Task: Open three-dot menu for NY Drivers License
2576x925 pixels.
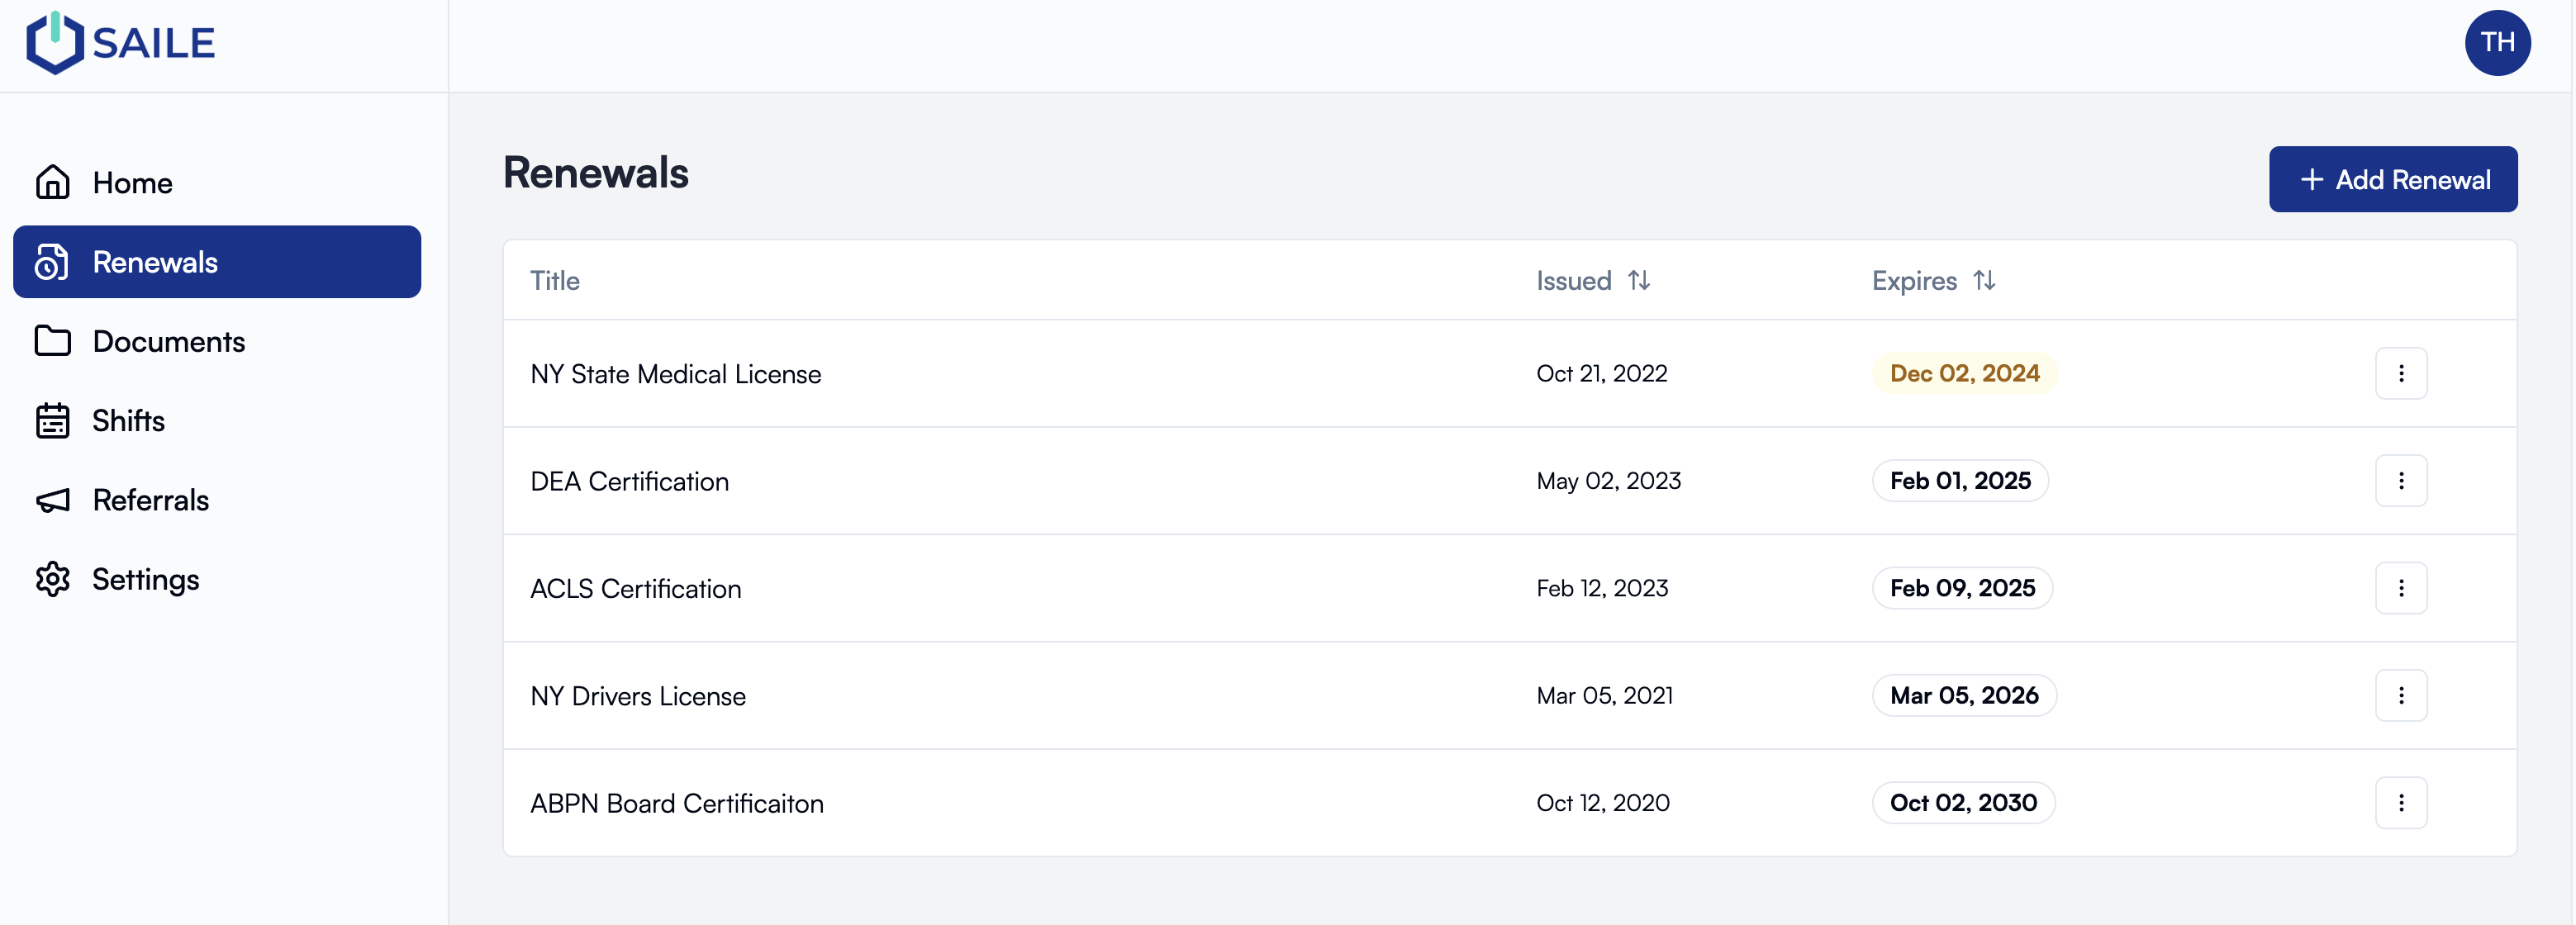Action: [2400, 695]
